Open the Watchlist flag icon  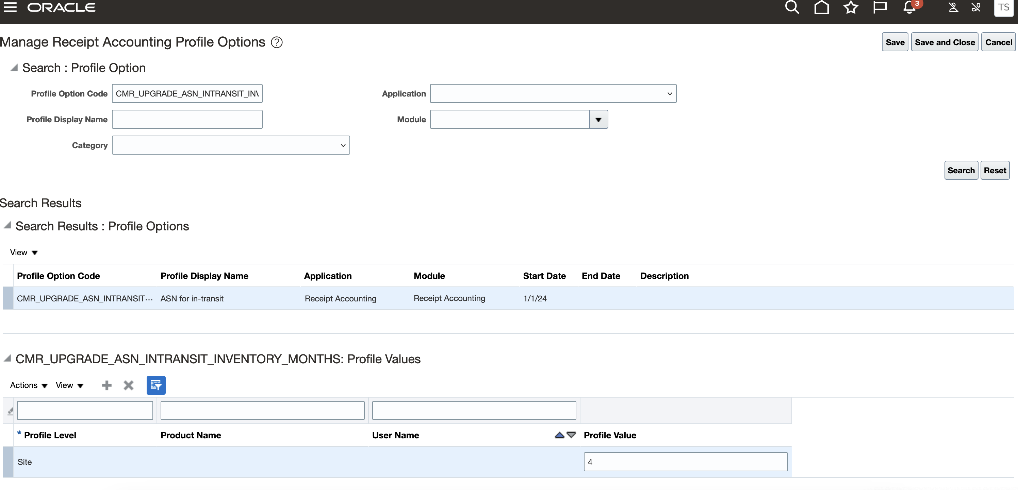coord(880,7)
